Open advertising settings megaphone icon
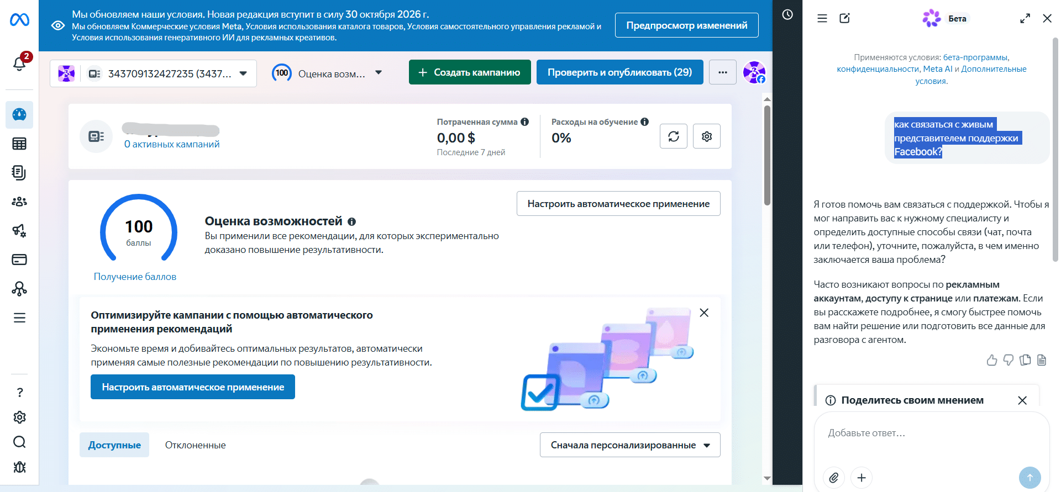Image resolution: width=1061 pixels, height=492 pixels. pyautogui.click(x=19, y=231)
